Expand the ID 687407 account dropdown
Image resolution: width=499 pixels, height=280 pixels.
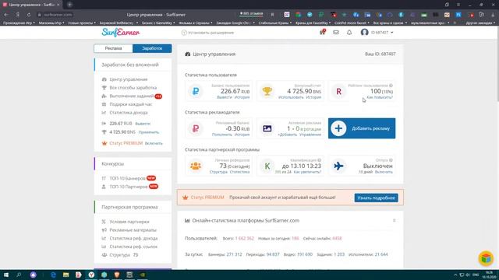tap(382, 33)
